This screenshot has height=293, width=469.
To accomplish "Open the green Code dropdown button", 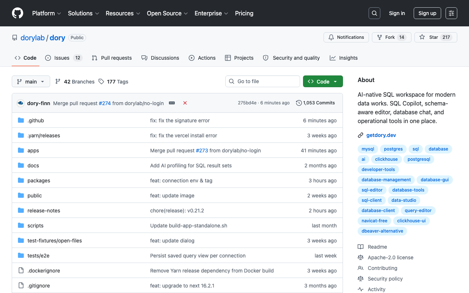I will click(323, 81).
